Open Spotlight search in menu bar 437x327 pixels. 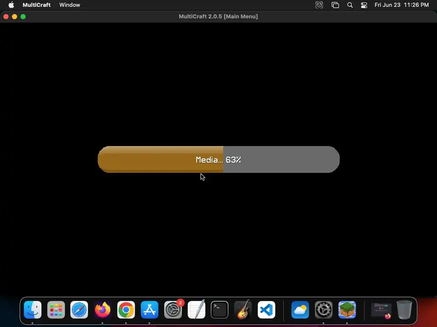click(x=350, y=5)
